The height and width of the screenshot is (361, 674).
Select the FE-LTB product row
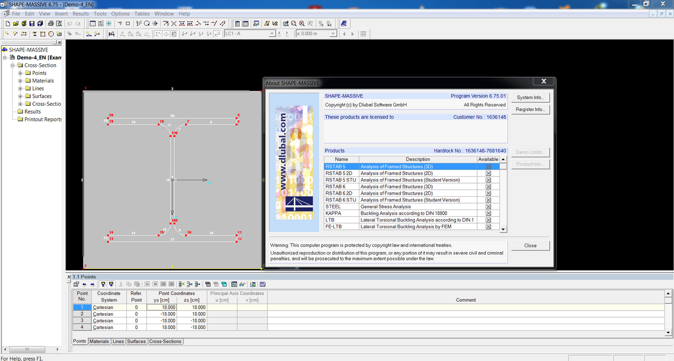[411, 227]
